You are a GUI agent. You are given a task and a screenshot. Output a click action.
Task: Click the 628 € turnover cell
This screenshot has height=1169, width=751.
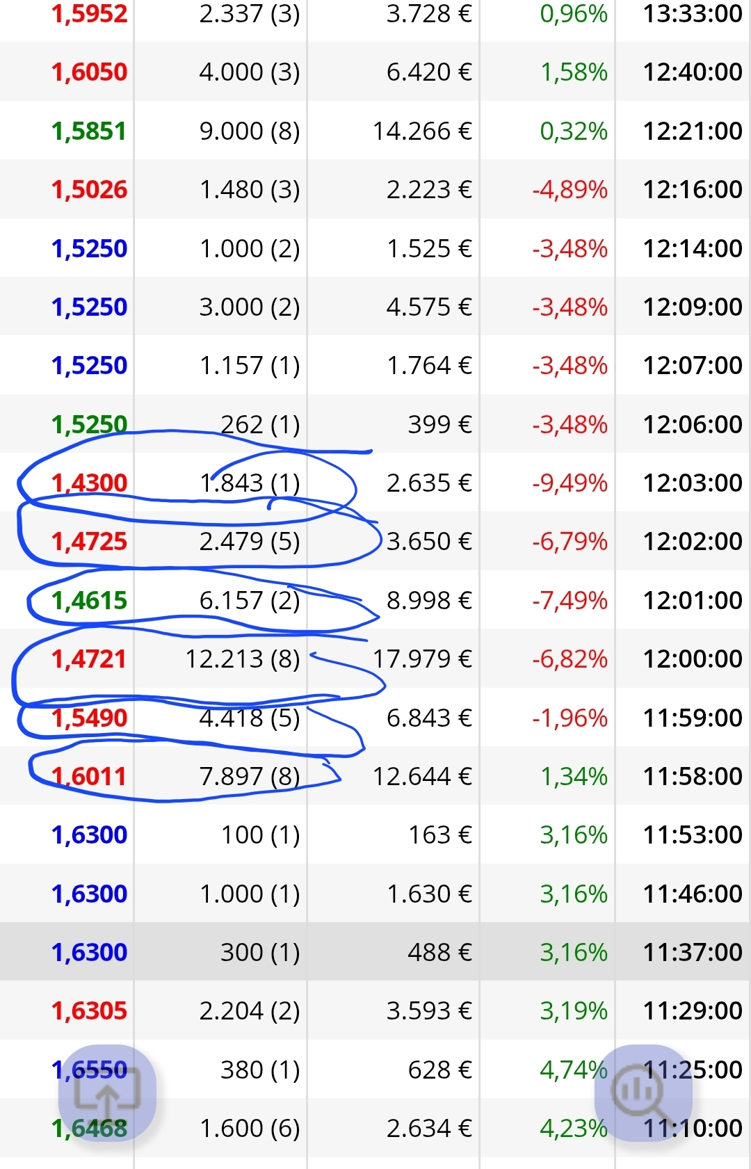click(x=440, y=1070)
